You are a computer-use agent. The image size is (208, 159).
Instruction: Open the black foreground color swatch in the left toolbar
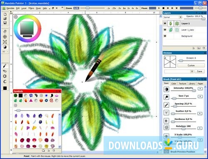tap(5, 88)
